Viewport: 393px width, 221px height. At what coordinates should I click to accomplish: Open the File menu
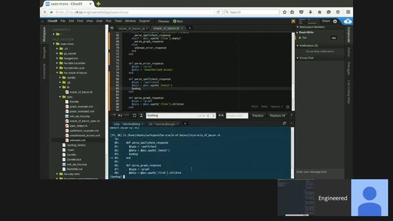coord(63,21)
